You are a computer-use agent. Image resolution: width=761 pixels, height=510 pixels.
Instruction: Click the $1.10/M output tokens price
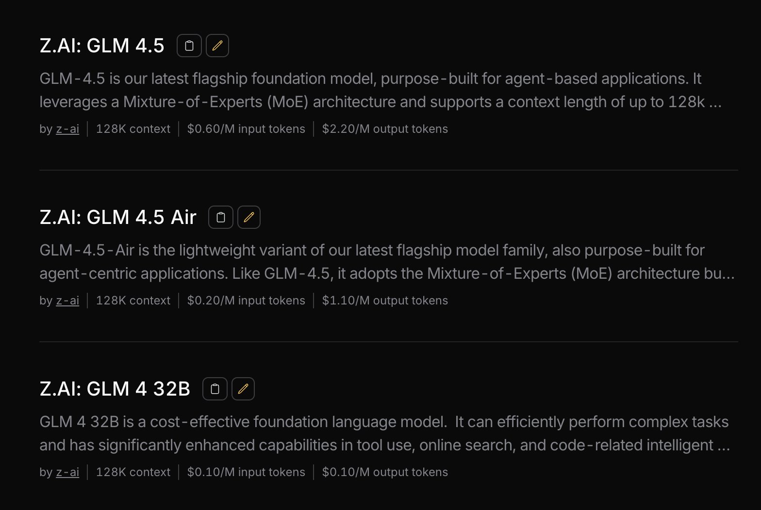tap(385, 301)
